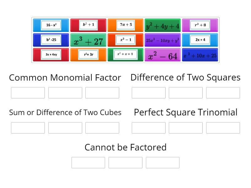Select the "16 - x²" tile
251x188 pixels.
coord(51,25)
